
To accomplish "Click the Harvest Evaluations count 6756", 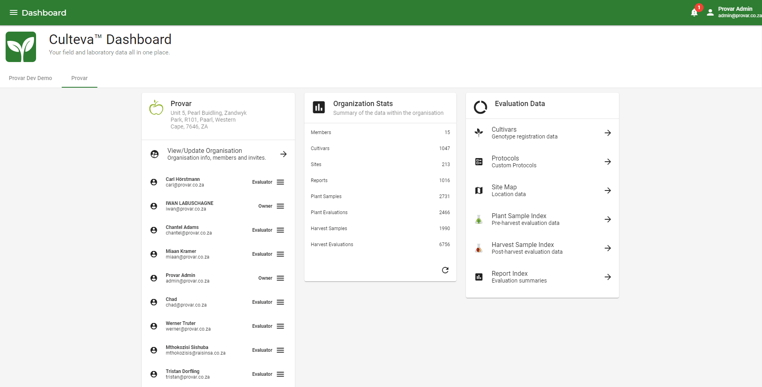I will pos(444,245).
